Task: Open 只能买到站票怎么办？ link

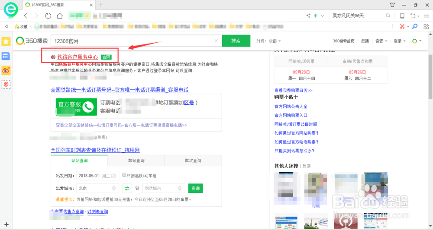Action: point(294,151)
